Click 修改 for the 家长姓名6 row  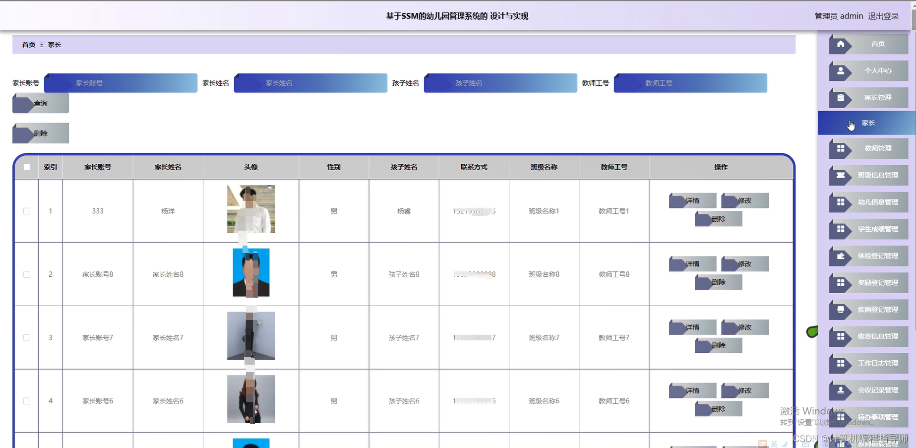click(x=745, y=391)
